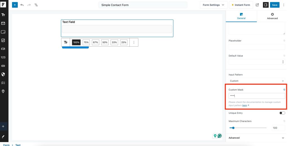This screenshot has height=146, width=288.
Task: Click the Save button
Action: coord(274,5)
